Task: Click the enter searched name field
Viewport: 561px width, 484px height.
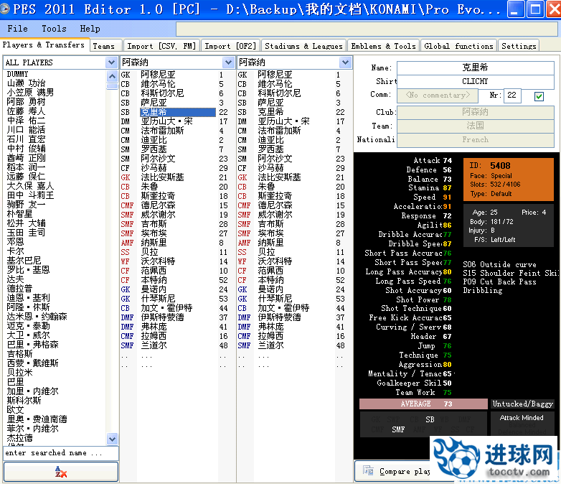Action: click(x=61, y=453)
